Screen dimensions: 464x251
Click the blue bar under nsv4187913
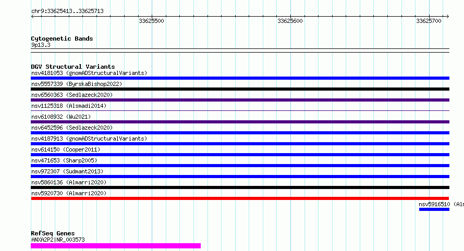240,144
